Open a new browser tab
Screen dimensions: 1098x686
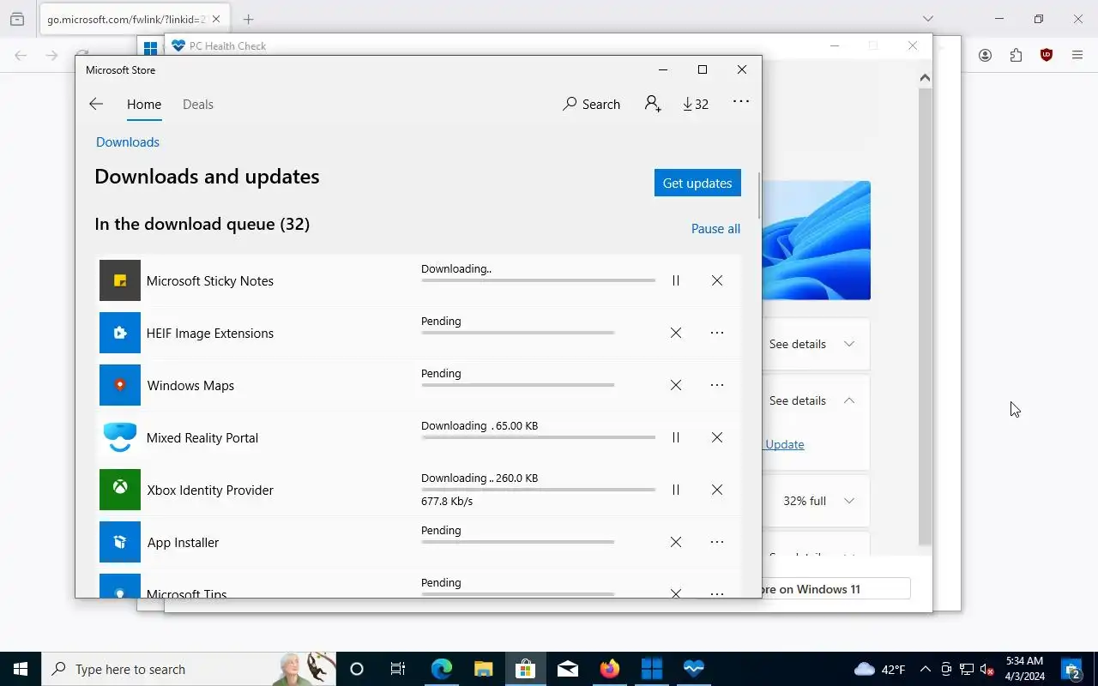click(x=248, y=19)
